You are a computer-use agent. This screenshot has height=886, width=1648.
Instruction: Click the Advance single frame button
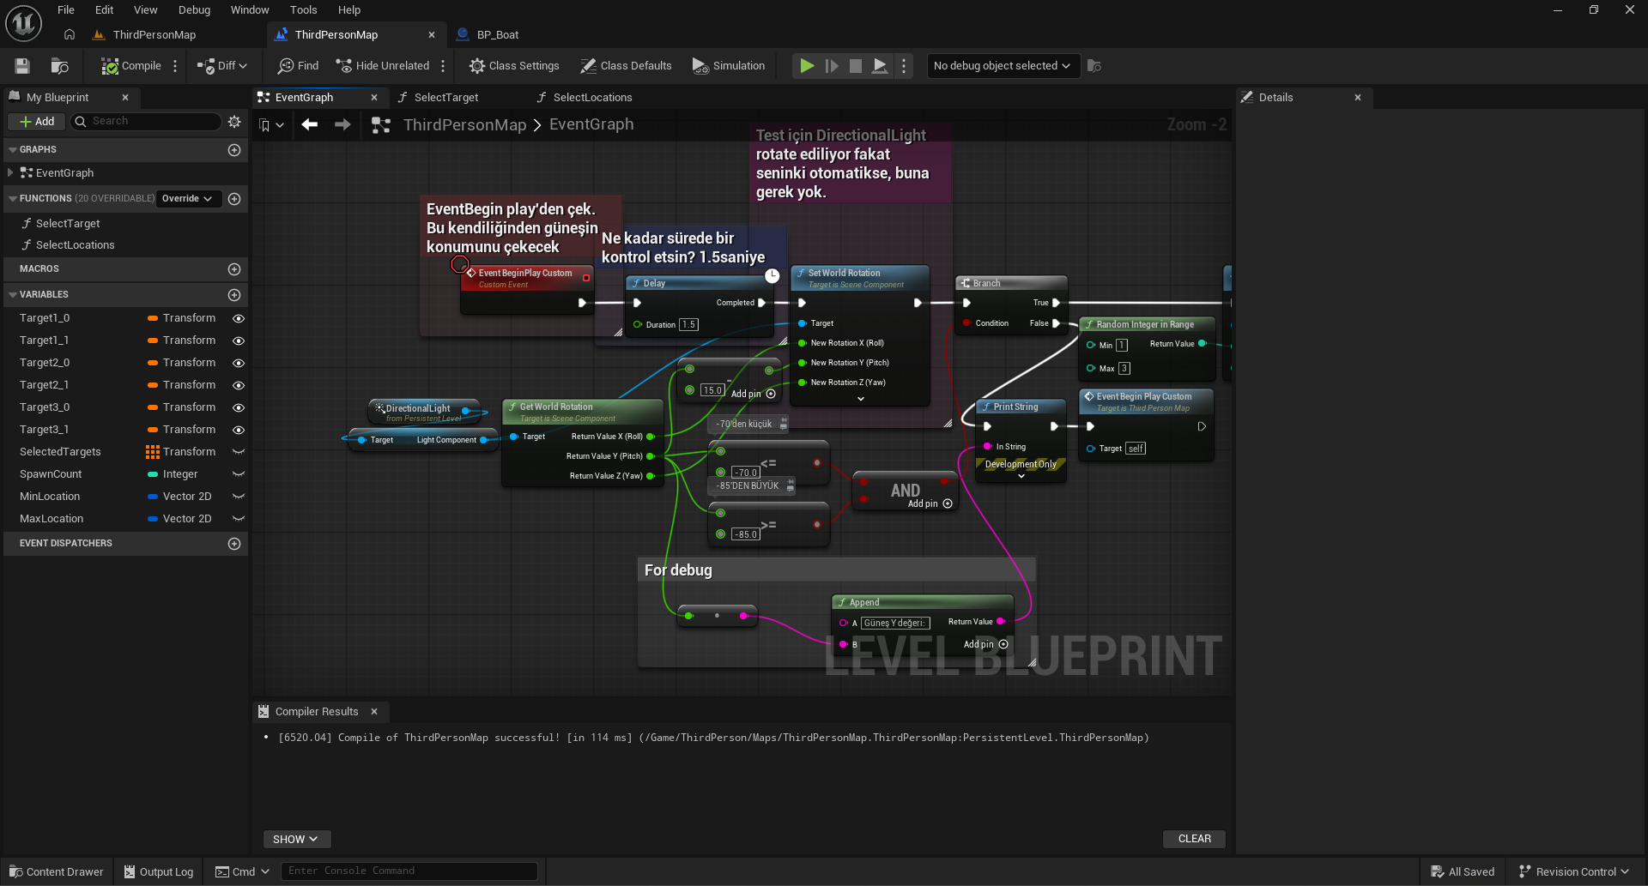pos(832,66)
